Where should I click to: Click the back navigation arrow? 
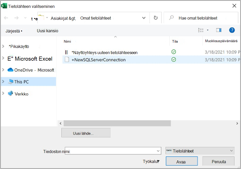tap(6, 18)
